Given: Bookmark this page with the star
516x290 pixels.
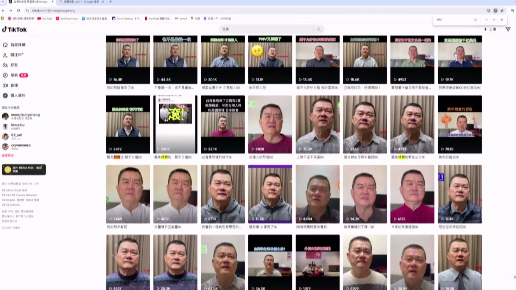Looking at the screenshot, I should click(502, 10).
